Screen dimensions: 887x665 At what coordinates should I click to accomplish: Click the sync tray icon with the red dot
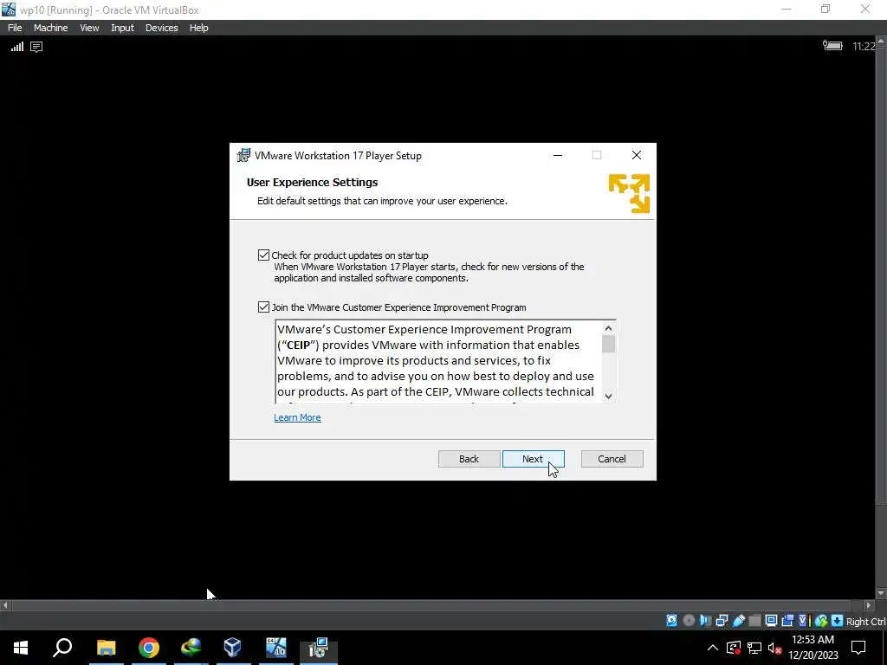(734, 648)
